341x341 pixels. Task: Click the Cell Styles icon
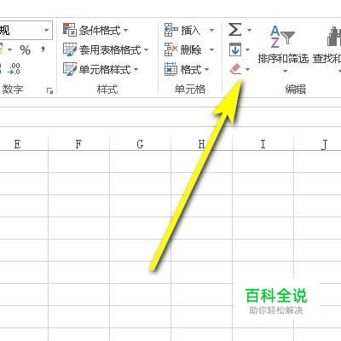point(70,69)
